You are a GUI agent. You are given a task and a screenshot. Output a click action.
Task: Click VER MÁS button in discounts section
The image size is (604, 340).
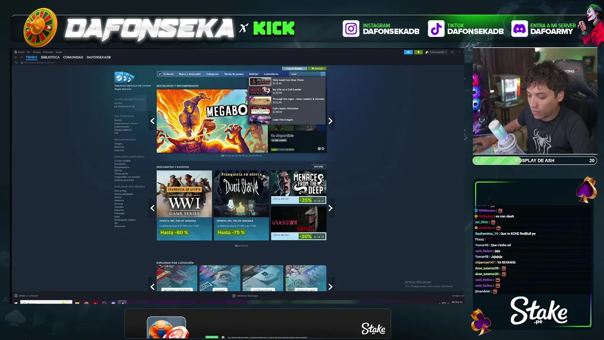[x=319, y=167]
